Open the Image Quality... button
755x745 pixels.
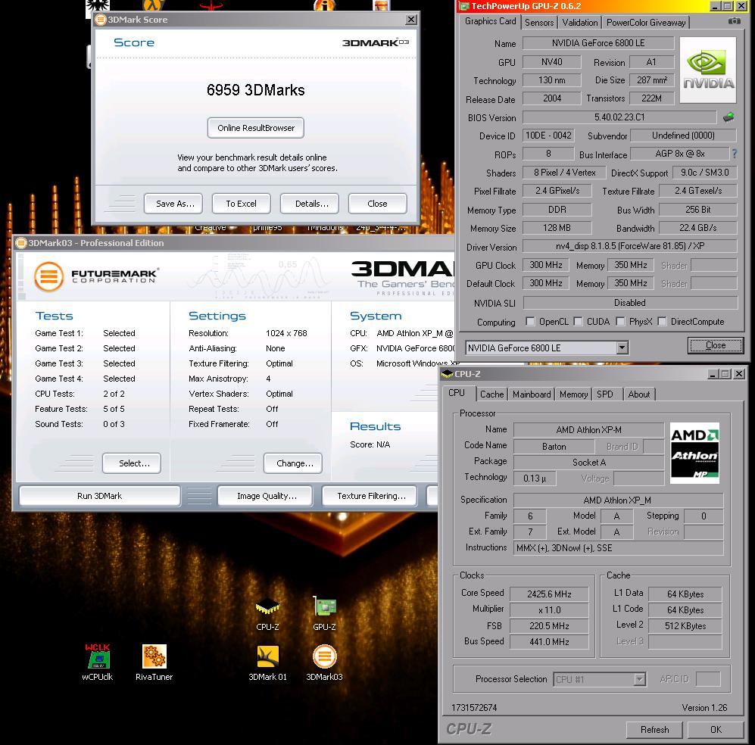265,496
